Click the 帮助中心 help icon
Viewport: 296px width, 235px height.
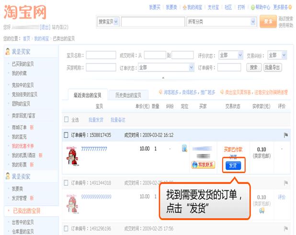coord(253,7)
